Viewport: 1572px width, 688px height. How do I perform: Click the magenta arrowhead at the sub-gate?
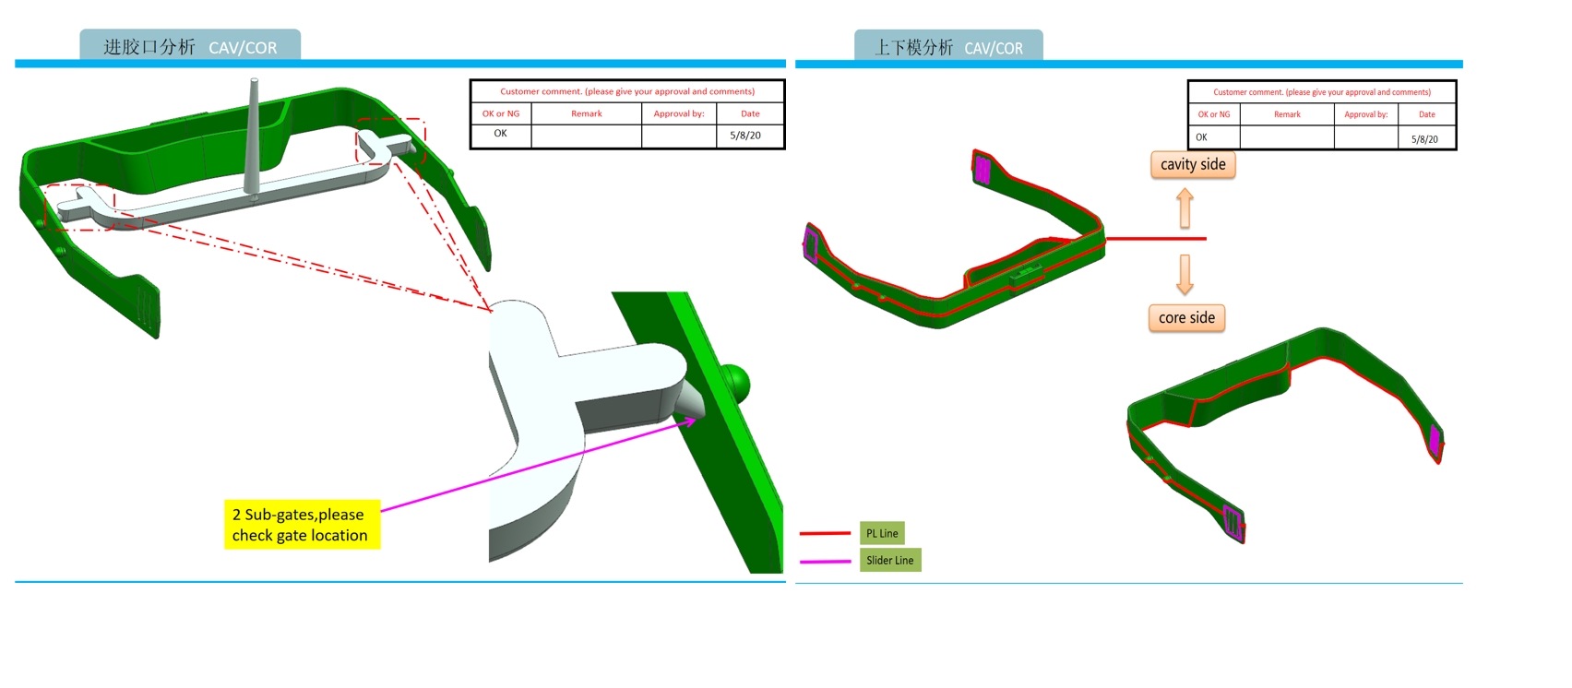pyautogui.click(x=688, y=421)
